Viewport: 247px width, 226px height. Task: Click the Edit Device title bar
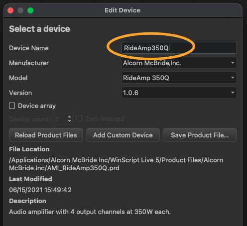(123, 10)
